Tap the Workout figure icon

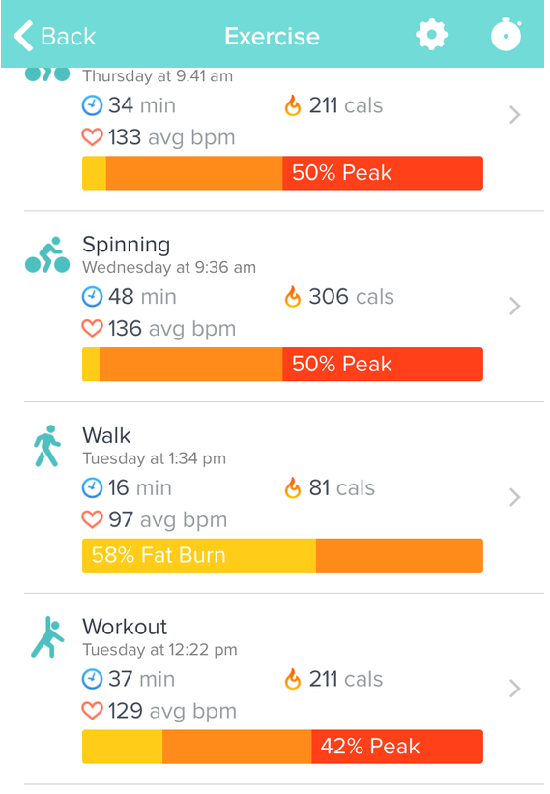point(47,637)
